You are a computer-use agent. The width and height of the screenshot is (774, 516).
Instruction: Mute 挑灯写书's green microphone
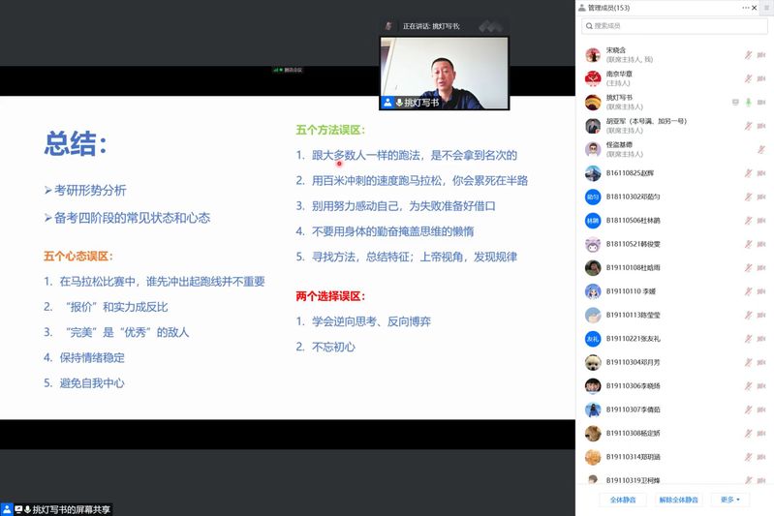tap(748, 102)
